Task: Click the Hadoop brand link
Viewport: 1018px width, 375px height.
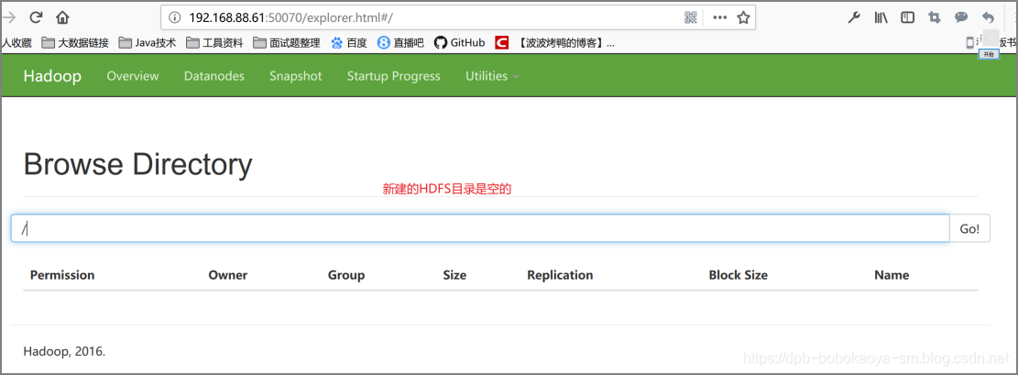Action: pyautogui.click(x=52, y=76)
